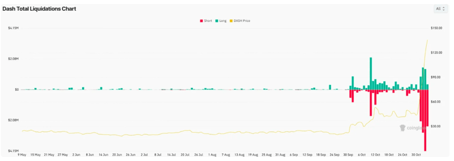Screen dimensions: 454x161
Task: Click the 18 Oct date label
Action: point(389,155)
